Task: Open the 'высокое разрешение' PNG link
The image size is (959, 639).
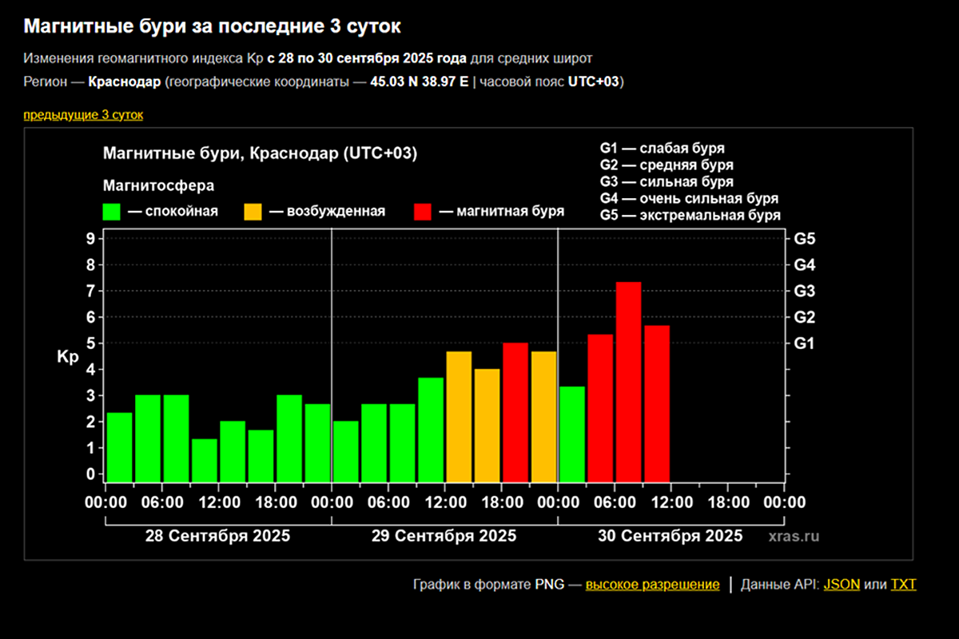Action: coord(652,585)
